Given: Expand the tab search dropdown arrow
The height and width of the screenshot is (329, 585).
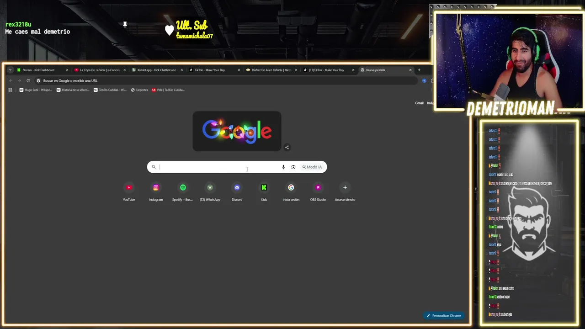Looking at the screenshot, I should point(11,70).
